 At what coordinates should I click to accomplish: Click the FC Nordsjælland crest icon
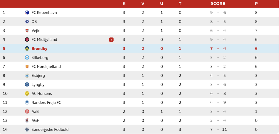point(27,67)
